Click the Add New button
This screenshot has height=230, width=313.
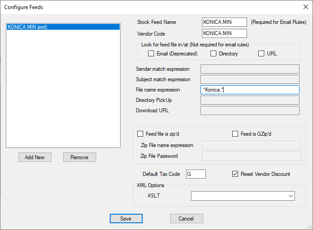tap(35, 157)
